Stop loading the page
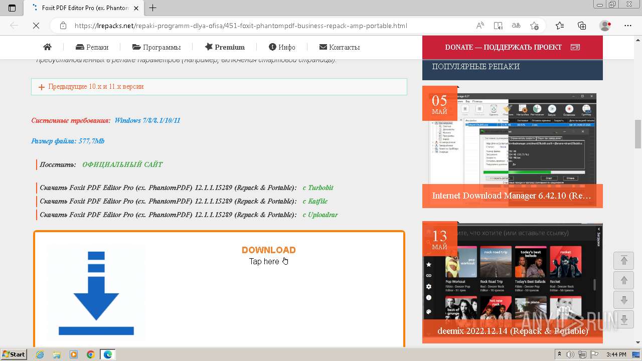Viewport: 642px width, 361px height. (x=36, y=26)
